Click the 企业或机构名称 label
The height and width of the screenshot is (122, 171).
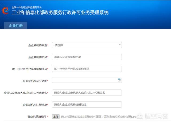click(38, 57)
